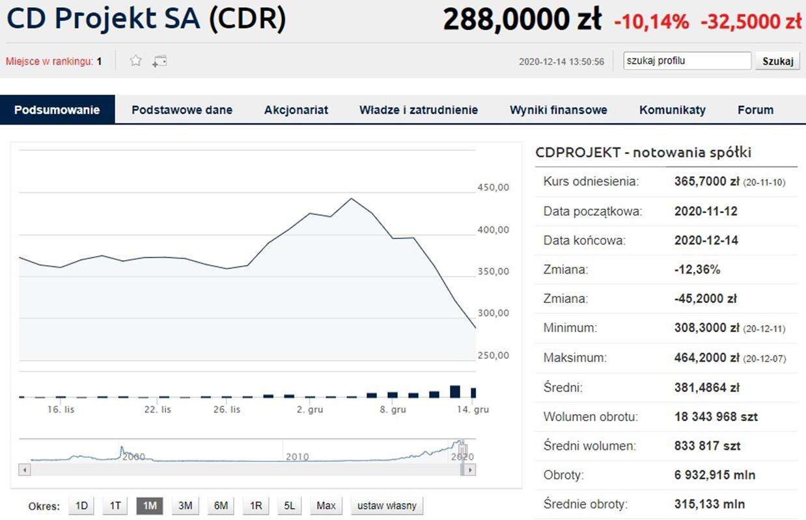Open ustaw własny custom period selector

[x=387, y=506]
